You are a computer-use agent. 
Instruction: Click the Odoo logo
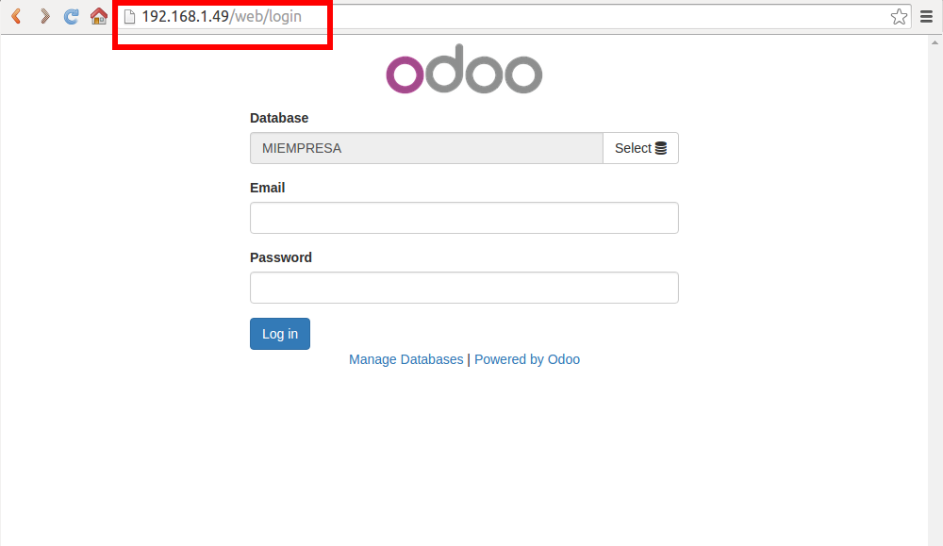pos(463,69)
